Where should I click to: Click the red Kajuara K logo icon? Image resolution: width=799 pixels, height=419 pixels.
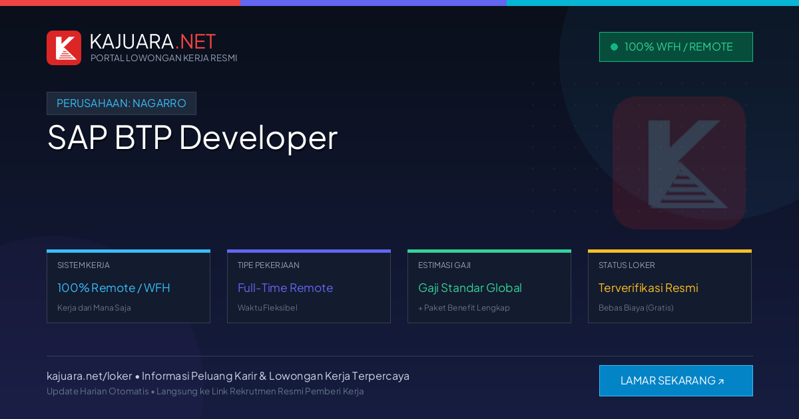pos(64,48)
